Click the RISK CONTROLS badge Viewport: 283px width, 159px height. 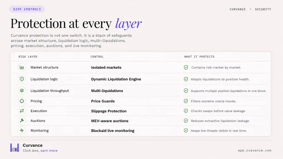pos(27,9)
